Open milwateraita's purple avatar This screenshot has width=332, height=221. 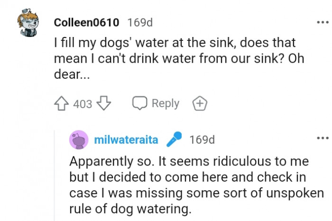point(78,140)
